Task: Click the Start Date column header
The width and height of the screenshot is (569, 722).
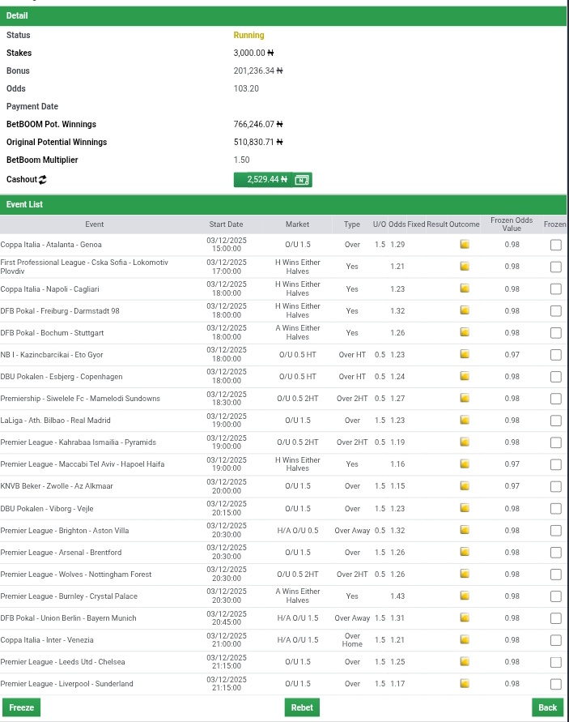Action: click(x=226, y=224)
